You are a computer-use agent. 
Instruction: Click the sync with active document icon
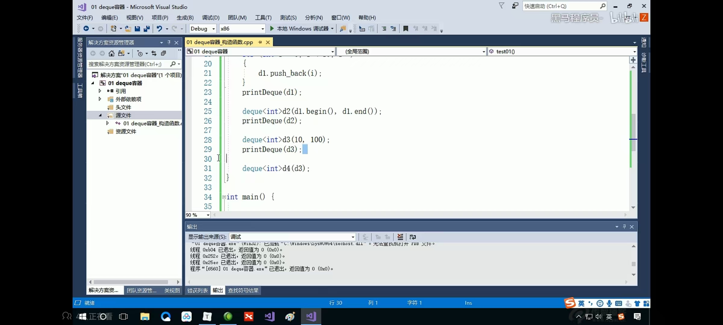tap(154, 53)
